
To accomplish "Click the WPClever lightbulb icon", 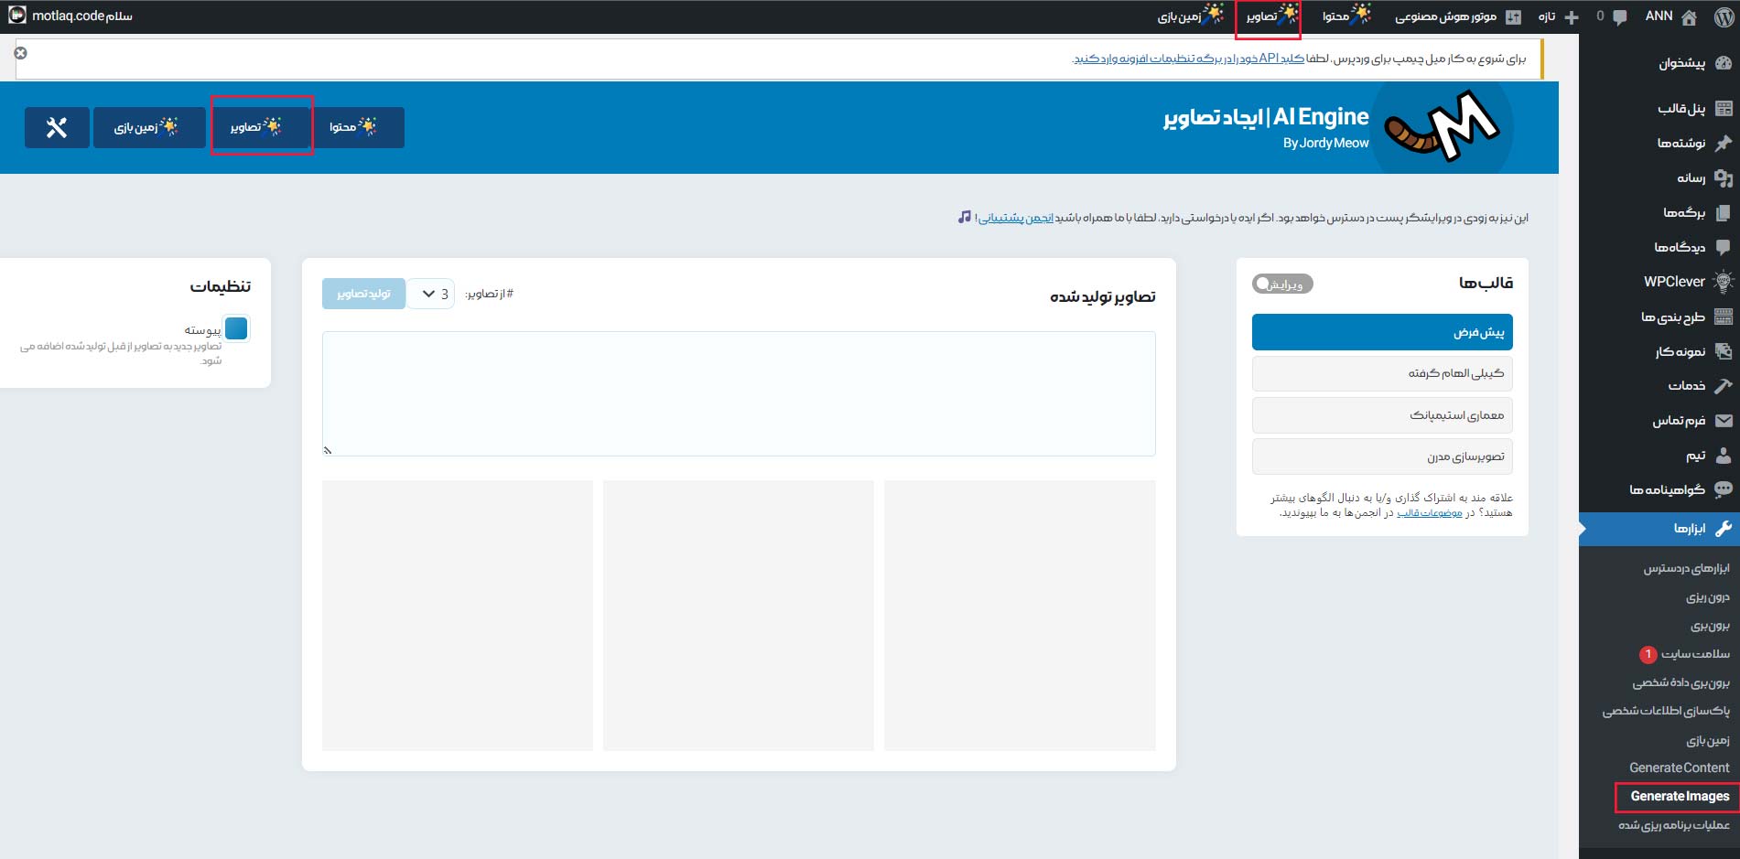I will [x=1724, y=282].
